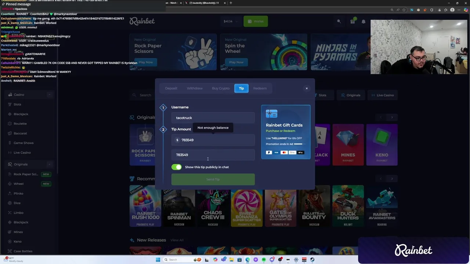Click the Originals carousel previous arrow

pos(381,117)
